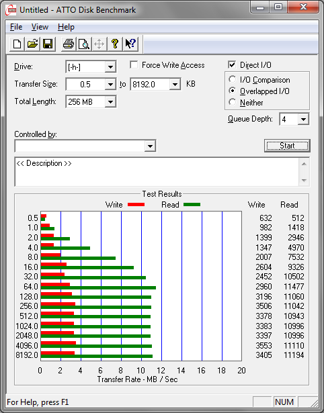Click the 'For Help, press F1' status text

click(38, 402)
